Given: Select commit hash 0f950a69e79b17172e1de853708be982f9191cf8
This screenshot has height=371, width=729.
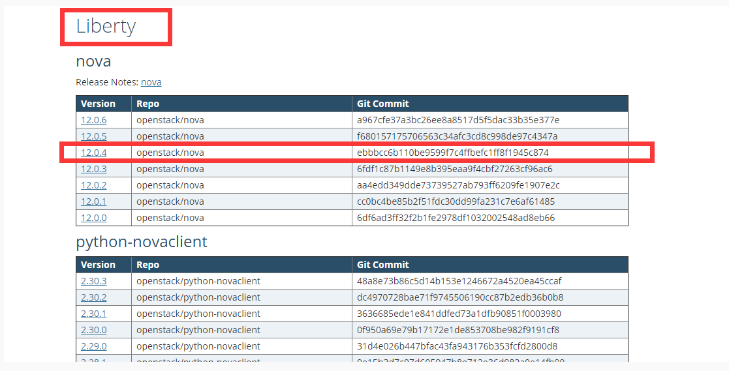Looking at the screenshot, I should (458, 330).
